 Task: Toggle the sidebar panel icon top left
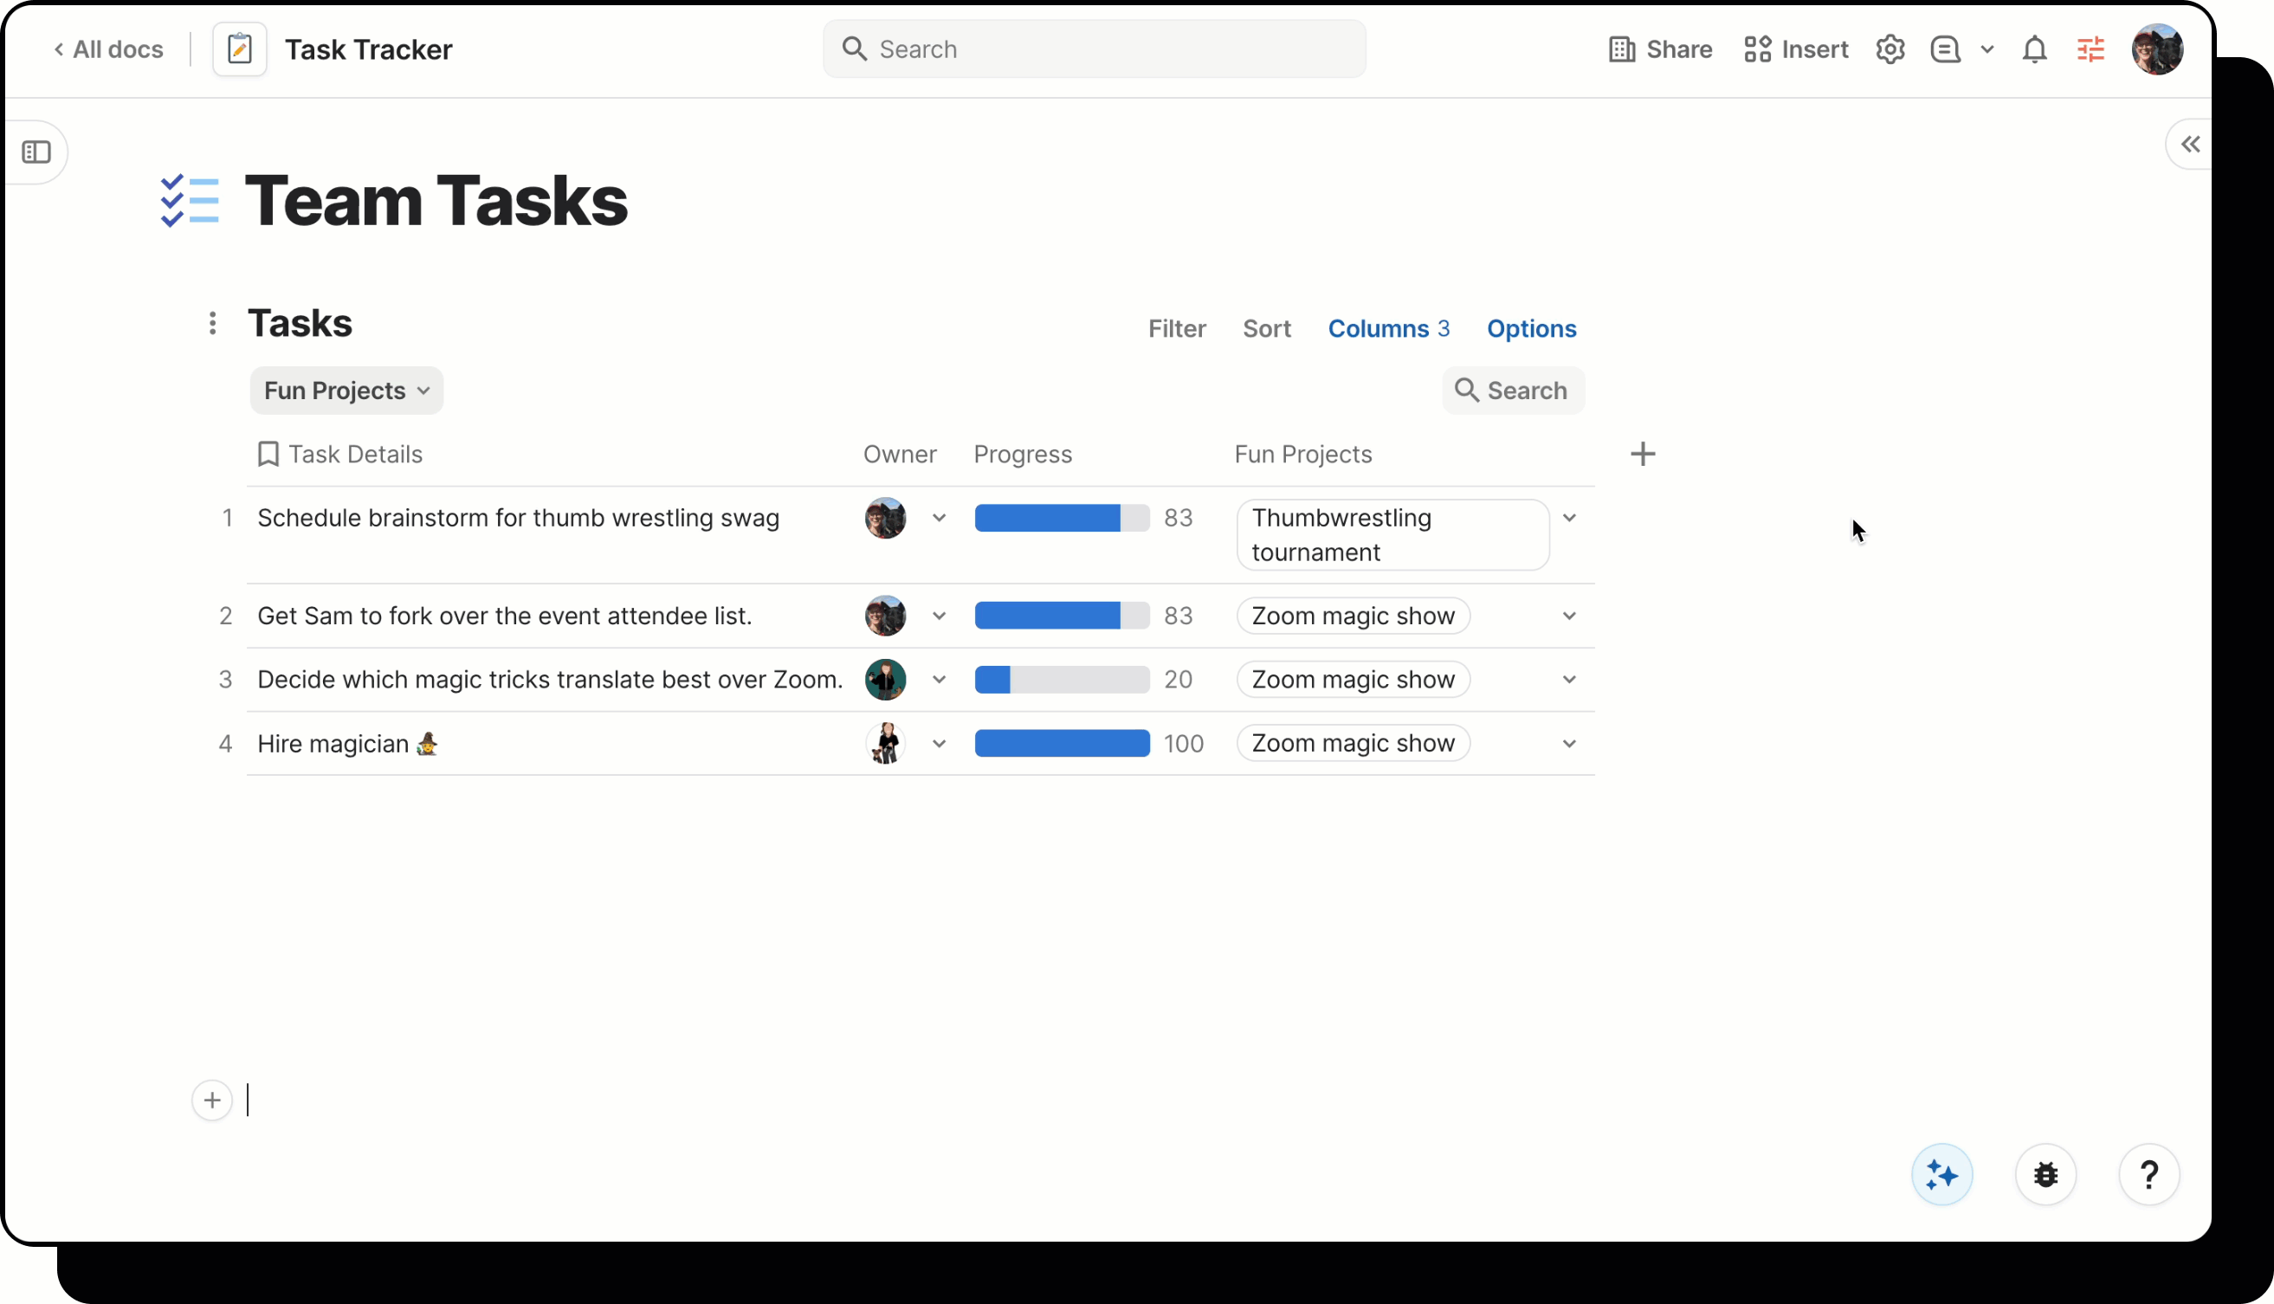pos(36,152)
